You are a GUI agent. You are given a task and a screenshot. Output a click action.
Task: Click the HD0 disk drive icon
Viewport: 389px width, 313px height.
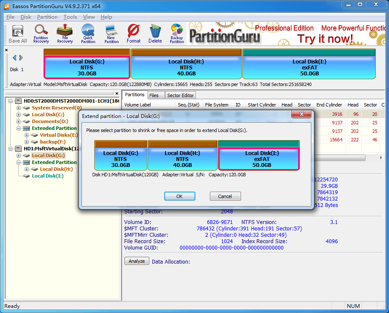click(18, 101)
